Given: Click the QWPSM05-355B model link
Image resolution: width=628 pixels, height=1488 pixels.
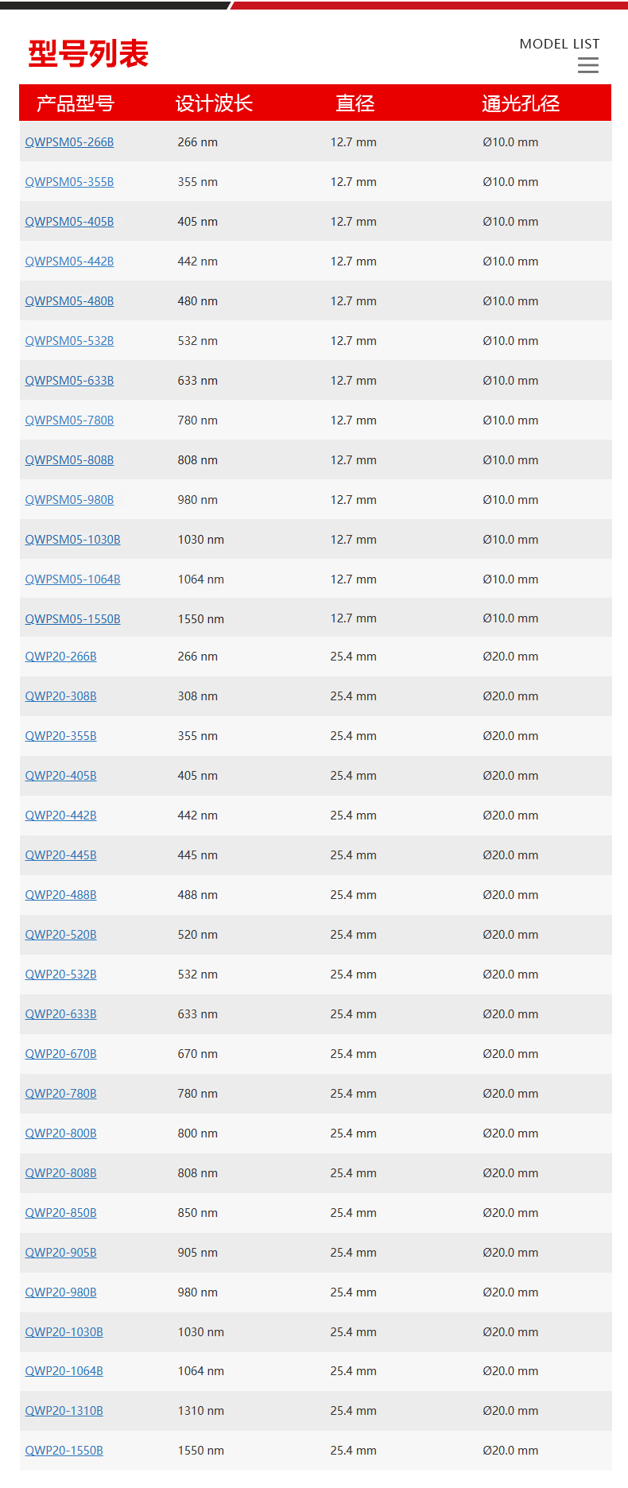Looking at the screenshot, I should [x=69, y=182].
